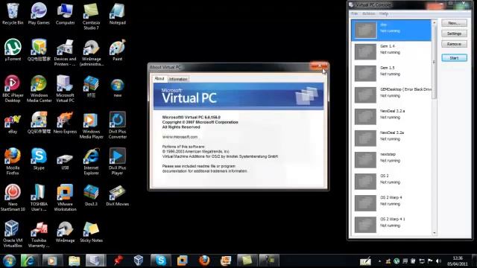The image size is (477, 268).
Task: Launch Oracle VM VirtualBox shortcut
Action: (x=13, y=234)
